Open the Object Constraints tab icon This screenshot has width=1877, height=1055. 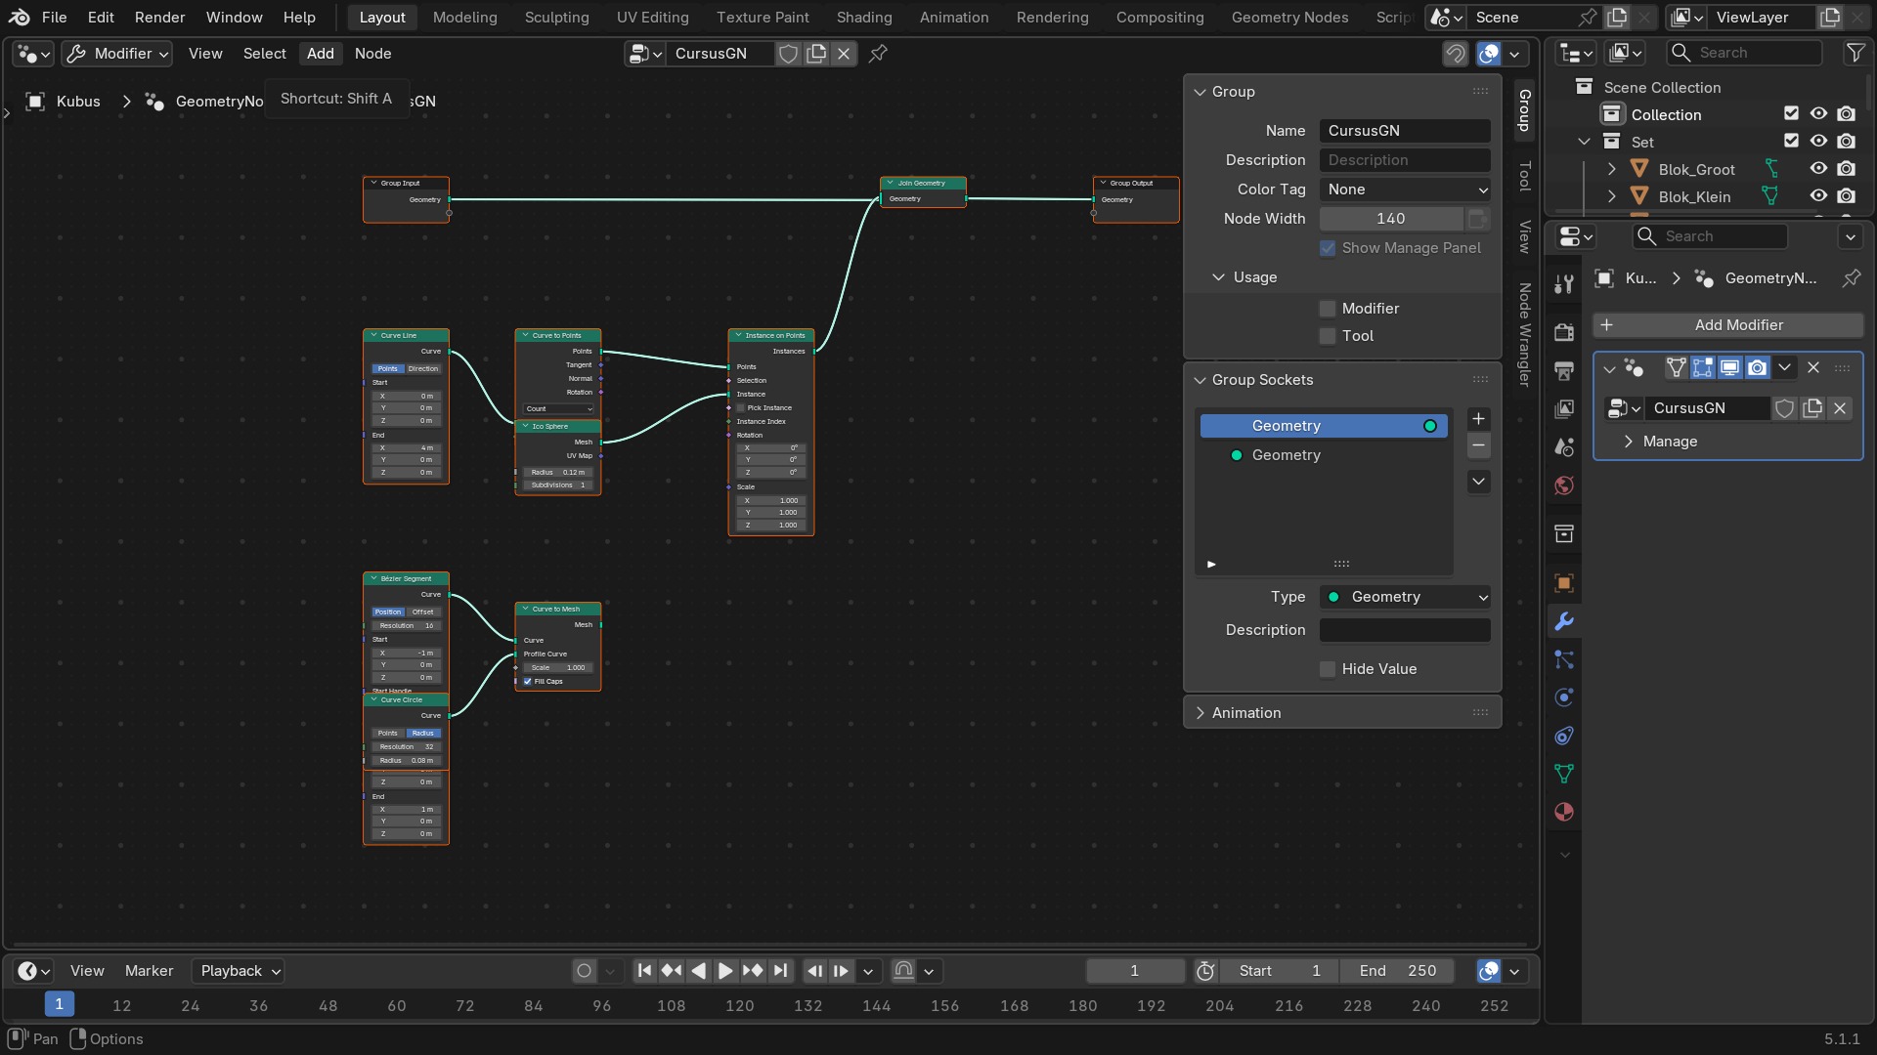tap(1564, 736)
